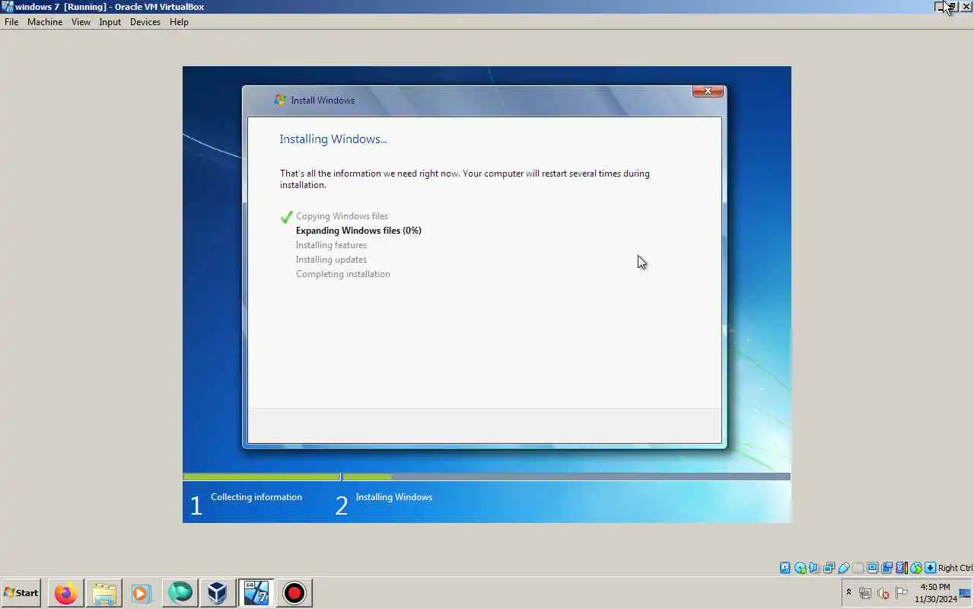Viewport: 974px width, 609px height.
Task: Click the display settings indicator icon
Action: [x=872, y=567]
